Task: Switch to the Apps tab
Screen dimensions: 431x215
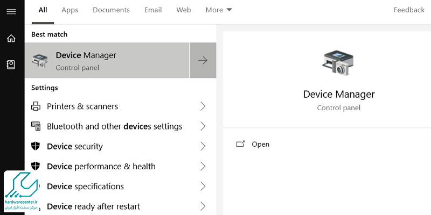Action: click(69, 10)
